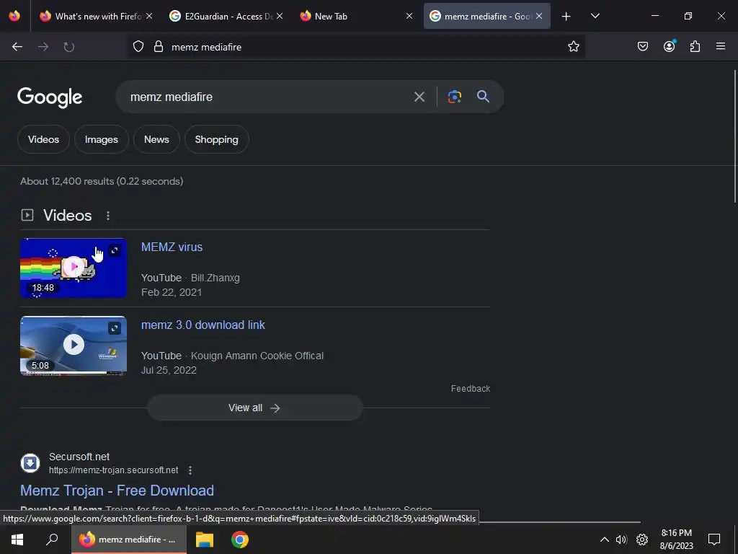Click the play button on MEMZ virus video
738x554 pixels.
pos(74,267)
